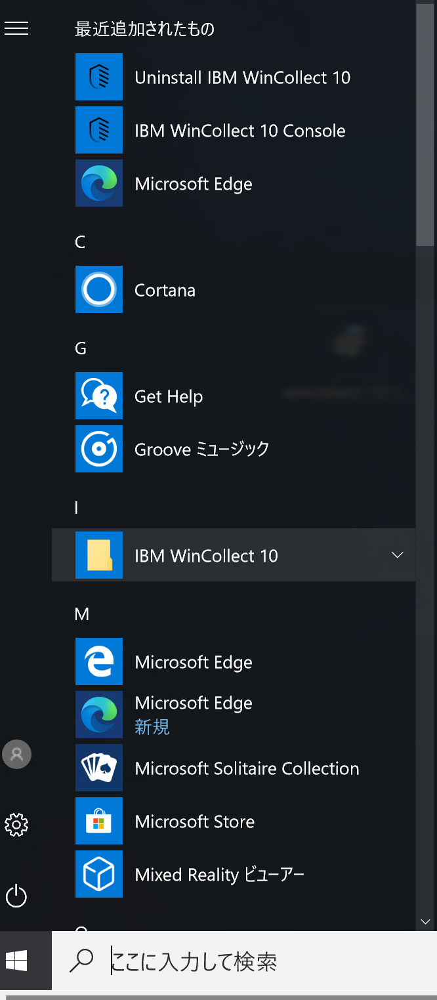Screen dimensions: 437x1000
Task: Click in the ここに入力して検索 search box
Action: [244, 961]
